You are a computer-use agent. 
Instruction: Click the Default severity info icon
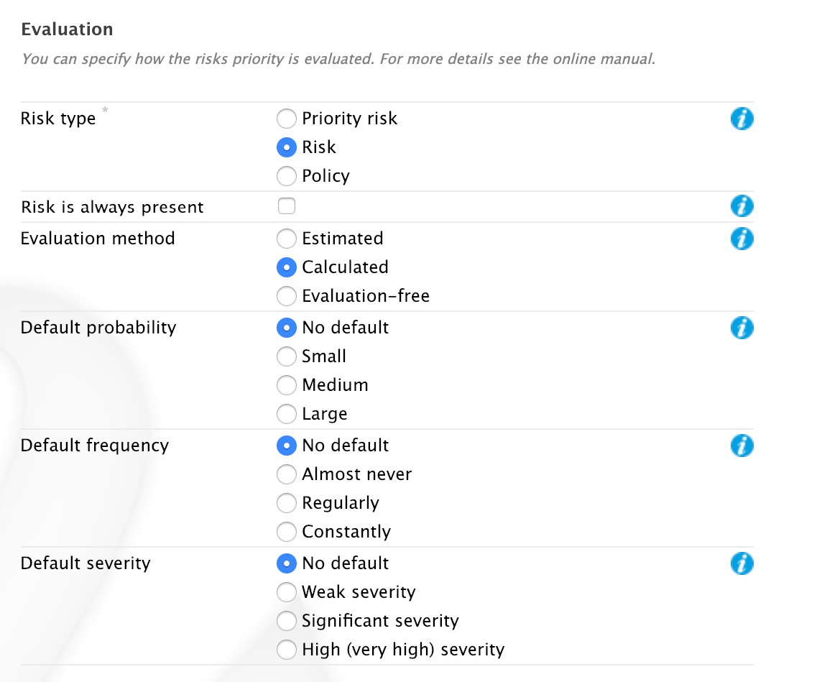pyautogui.click(x=742, y=563)
